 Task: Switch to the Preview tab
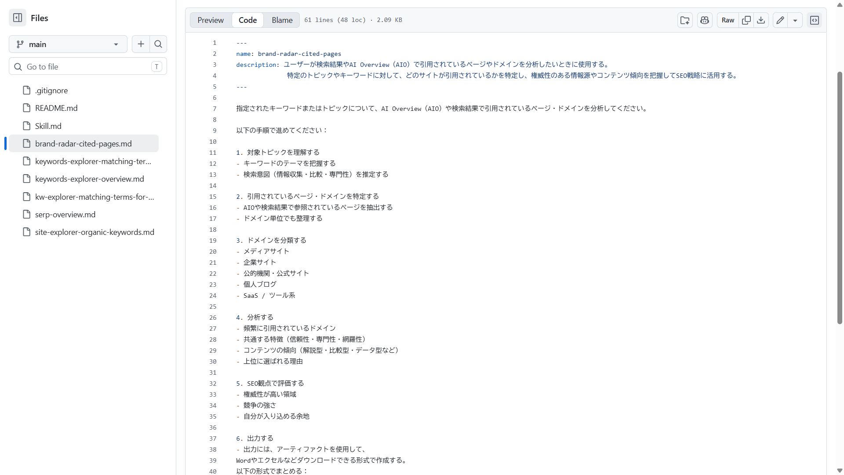coord(210,20)
